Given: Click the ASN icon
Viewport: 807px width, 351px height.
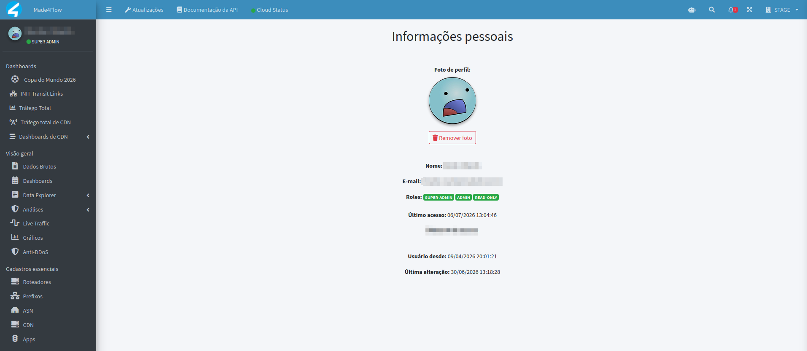Looking at the screenshot, I should pyautogui.click(x=15, y=310).
